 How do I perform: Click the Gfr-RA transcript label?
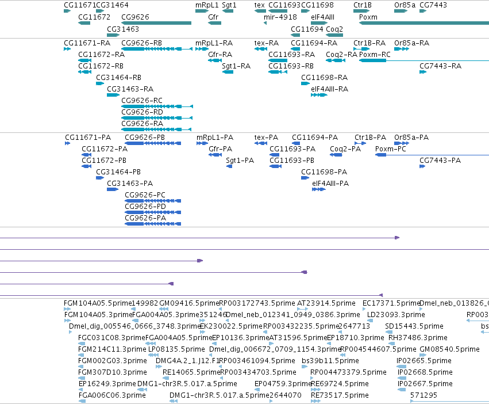tap(220, 54)
